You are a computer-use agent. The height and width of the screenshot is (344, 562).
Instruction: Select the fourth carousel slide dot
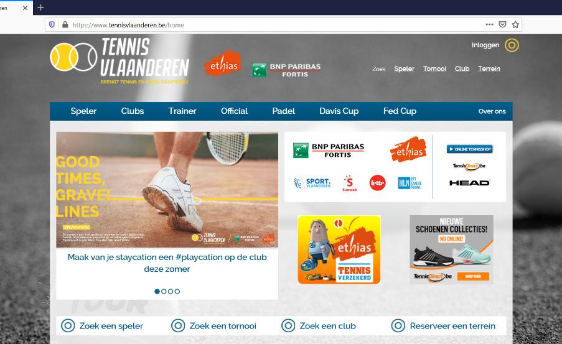[177, 291]
